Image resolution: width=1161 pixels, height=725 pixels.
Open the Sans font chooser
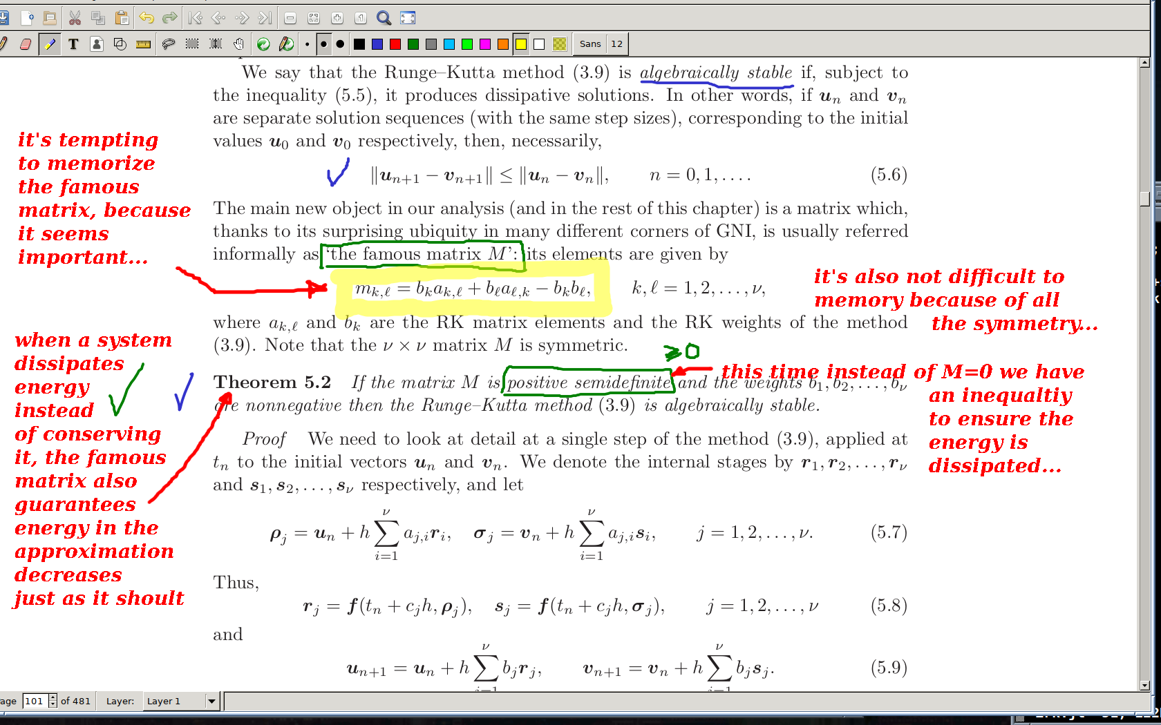(590, 44)
